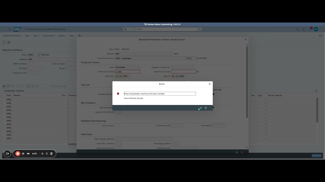325x182 pixels.
Task: Stop the screen recording
Action: 18,153
